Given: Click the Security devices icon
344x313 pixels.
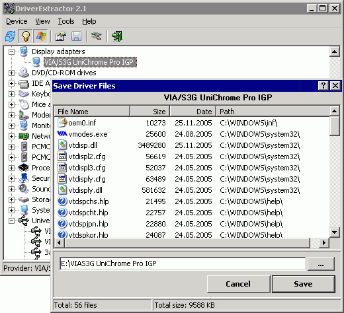Looking at the screenshot, I should point(24,178).
